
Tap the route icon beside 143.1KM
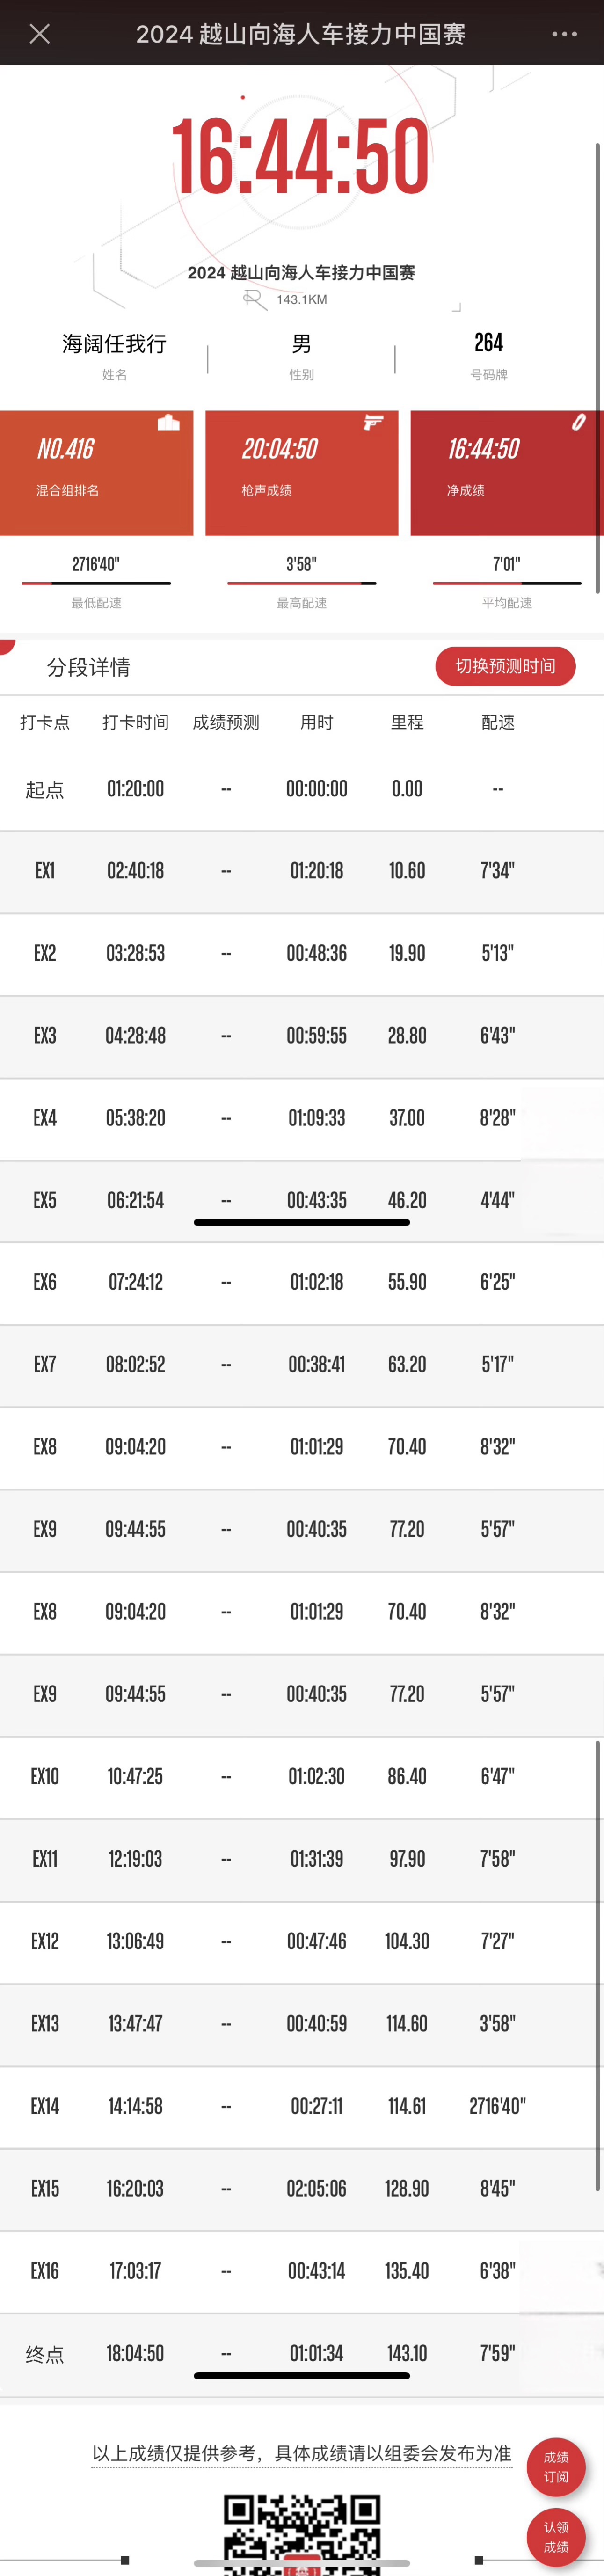coord(254,299)
